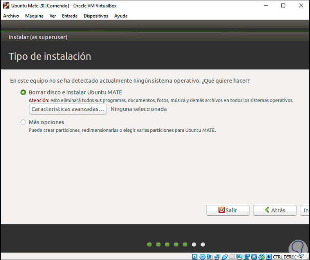This screenshot has width=310, height=260.
Task: Click the red Atención warning text
Action: pyautogui.click(x=39, y=100)
